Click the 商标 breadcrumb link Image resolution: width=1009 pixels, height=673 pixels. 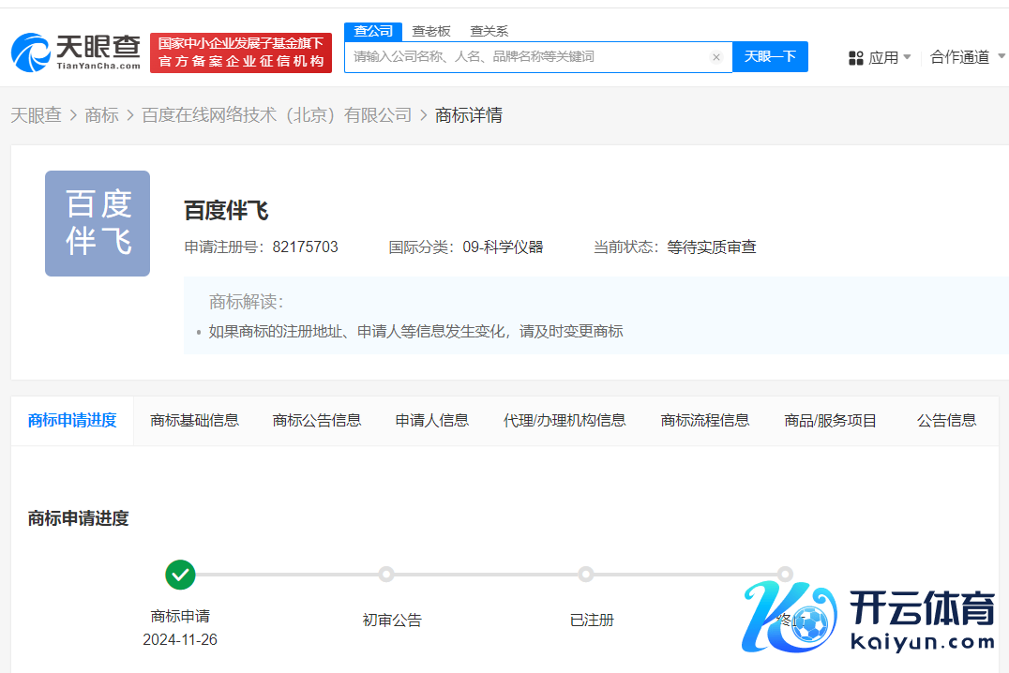click(x=101, y=115)
